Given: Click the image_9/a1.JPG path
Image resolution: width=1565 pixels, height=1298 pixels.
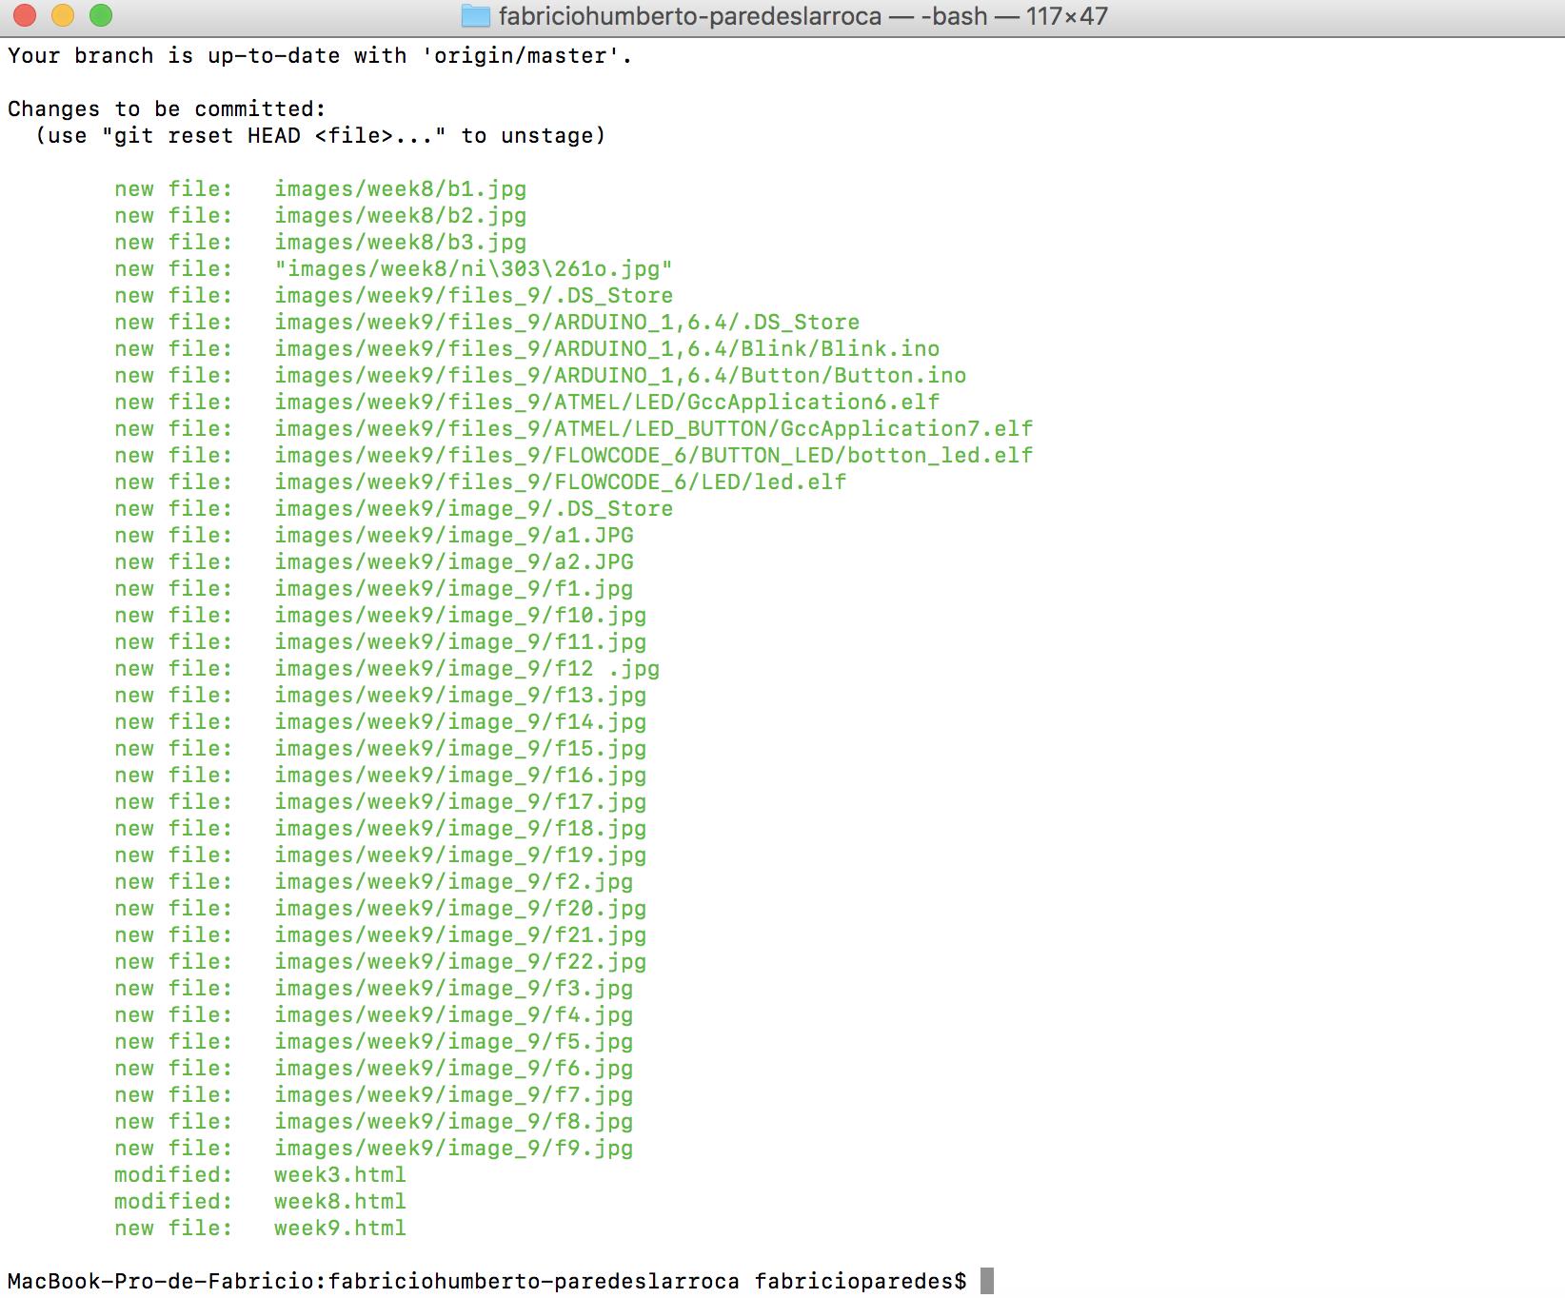Looking at the screenshot, I should pyautogui.click(x=454, y=536).
